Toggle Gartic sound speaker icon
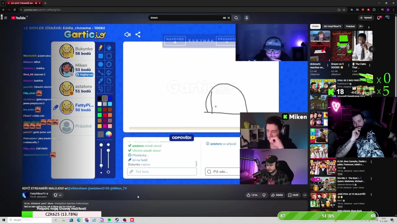The width and height of the screenshot is (397, 223). (127, 35)
